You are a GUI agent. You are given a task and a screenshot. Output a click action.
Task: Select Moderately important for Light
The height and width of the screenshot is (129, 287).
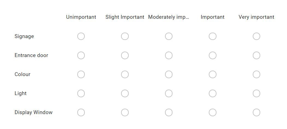pos(169,93)
